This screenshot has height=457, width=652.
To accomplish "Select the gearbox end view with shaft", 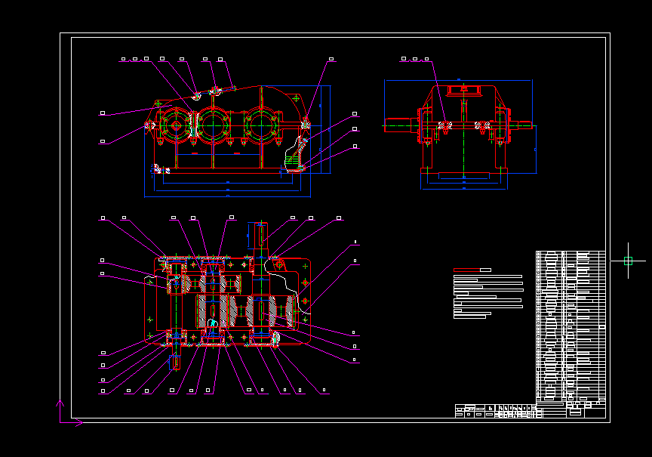I will (460, 128).
